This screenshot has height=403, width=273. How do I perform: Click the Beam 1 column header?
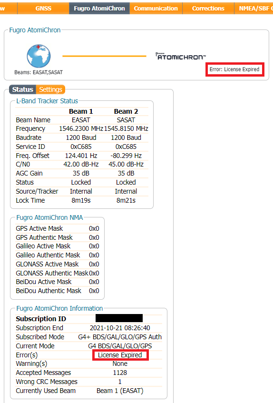coord(81,111)
